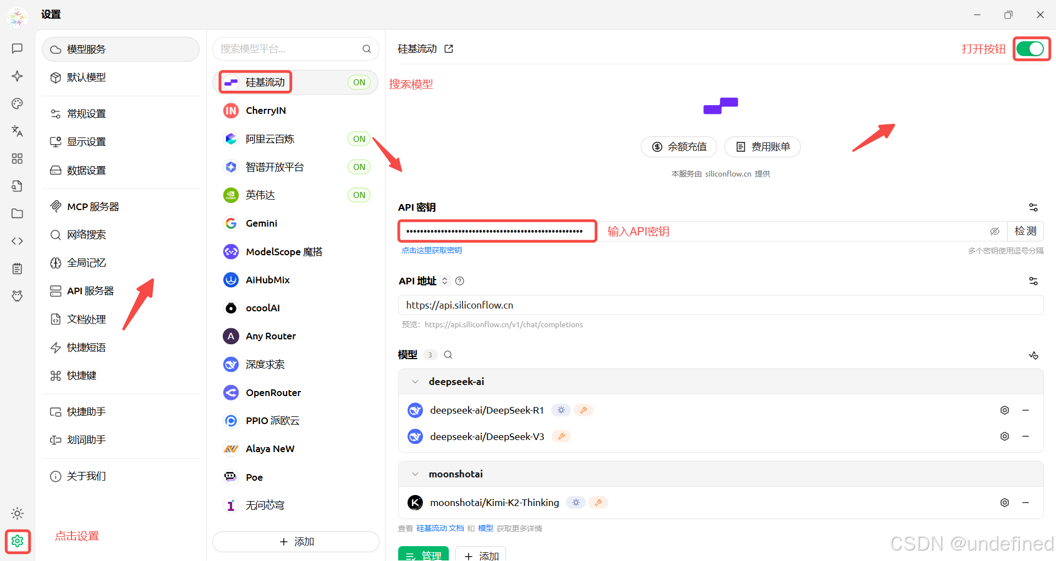Select CherryIN provider in list
Viewport: 1056px width, 561px height.
coord(296,111)
